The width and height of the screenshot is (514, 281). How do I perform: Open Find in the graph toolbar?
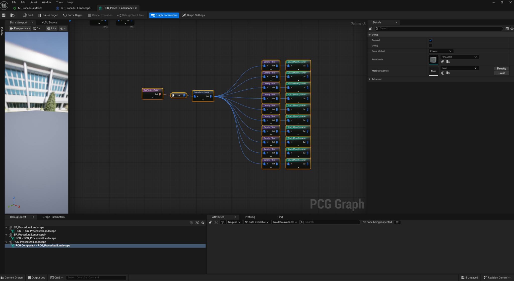pos(28,15)
